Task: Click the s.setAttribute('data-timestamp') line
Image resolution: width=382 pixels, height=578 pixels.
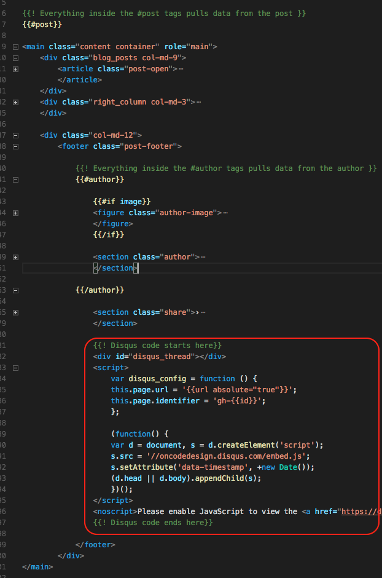Action: (x=212, y=467)
